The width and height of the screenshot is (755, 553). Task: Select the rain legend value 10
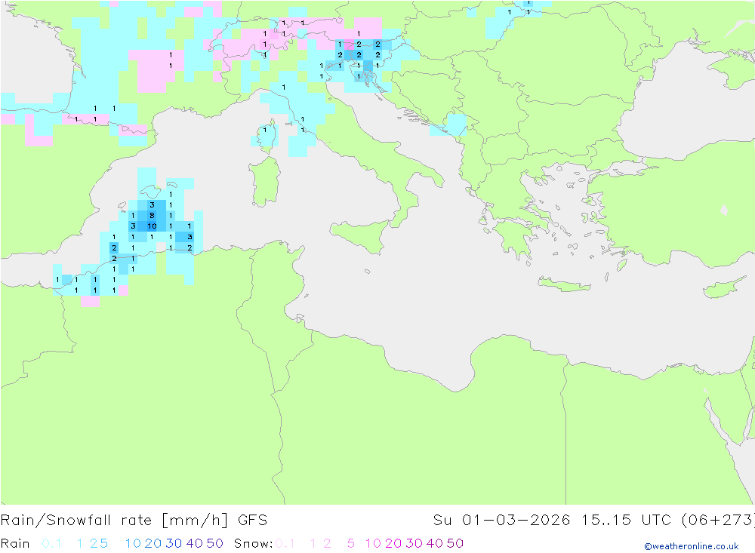click(133, 543)
